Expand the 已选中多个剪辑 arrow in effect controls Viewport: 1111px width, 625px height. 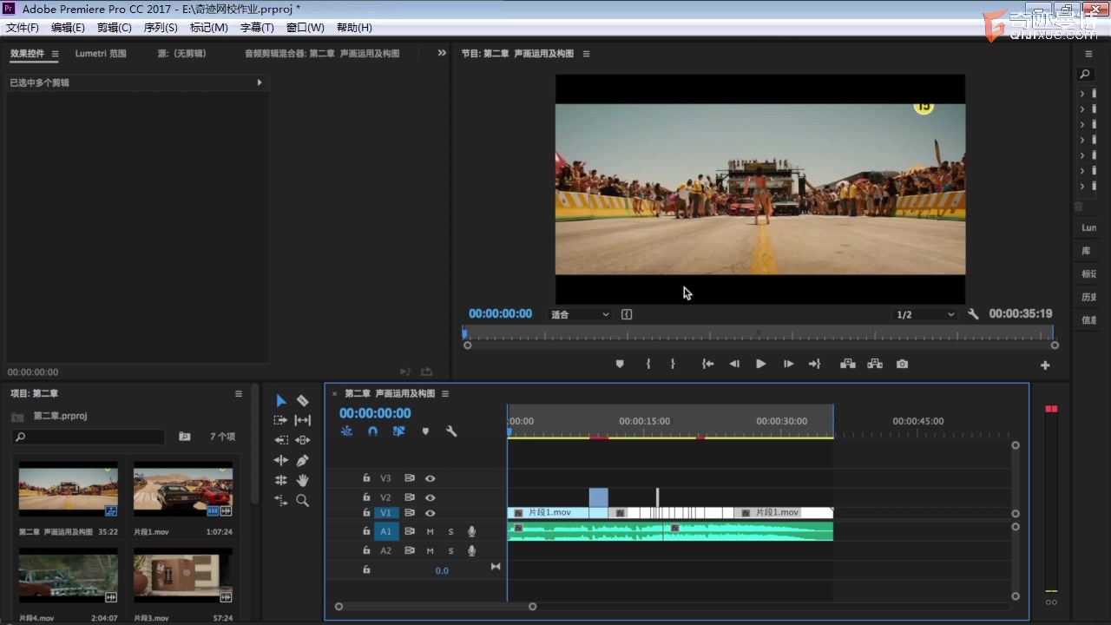[x=259, y=82]
